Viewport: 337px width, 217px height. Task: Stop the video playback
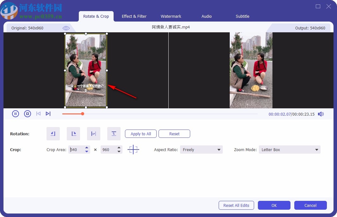tap(27, 114)
